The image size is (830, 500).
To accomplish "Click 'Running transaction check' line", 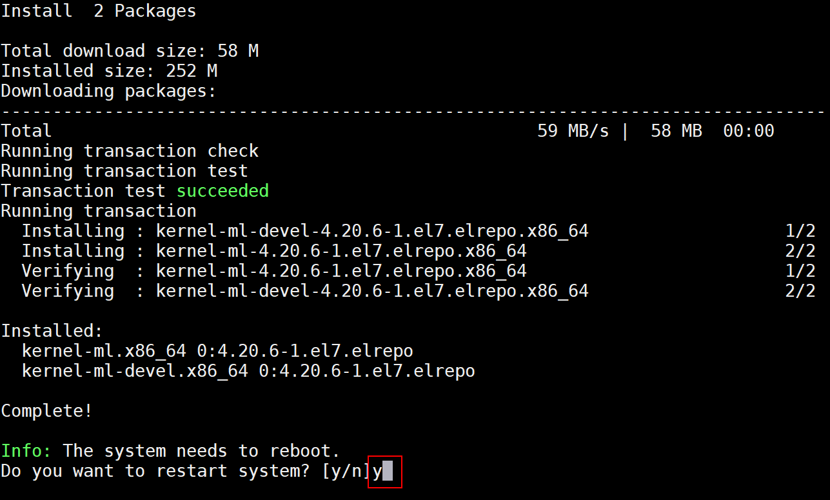I will pos(130,151).
